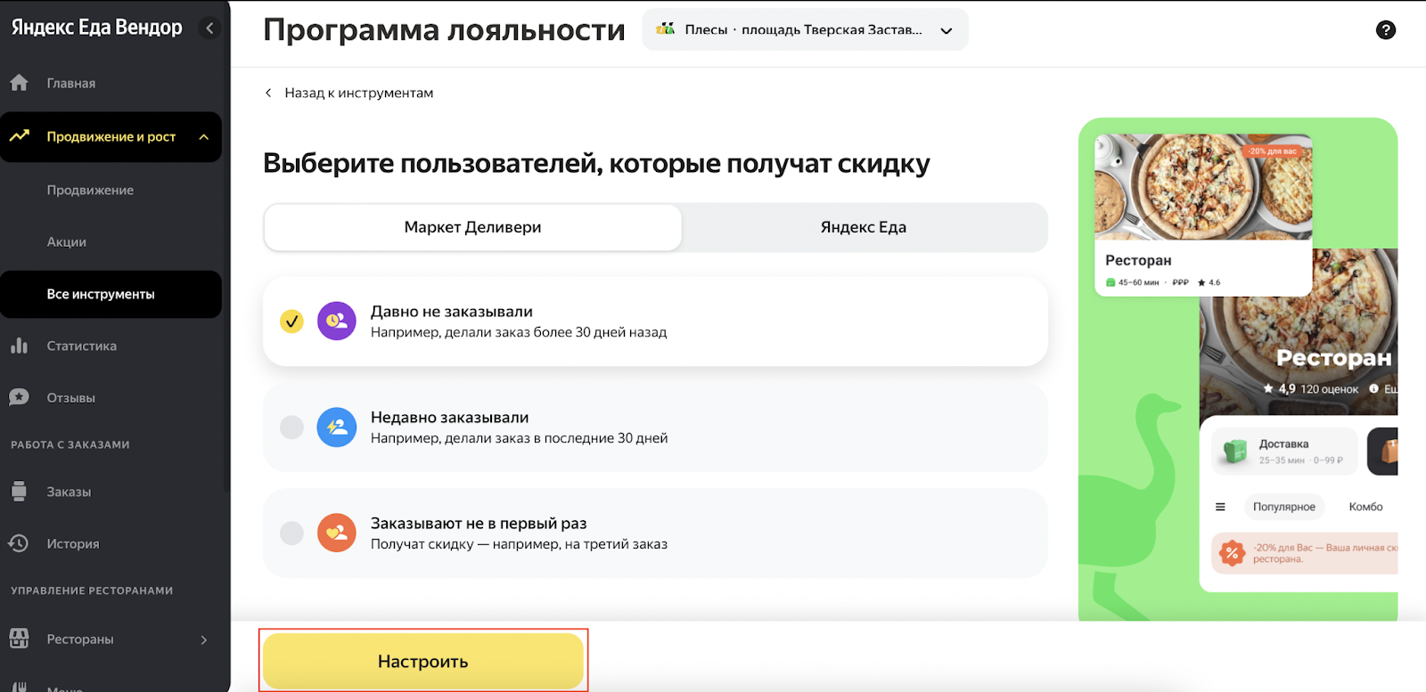Click the Ресторан card thumbnail in preview
The image size is (1426, 692).
pyautogui.click(x=1203, y=215)
